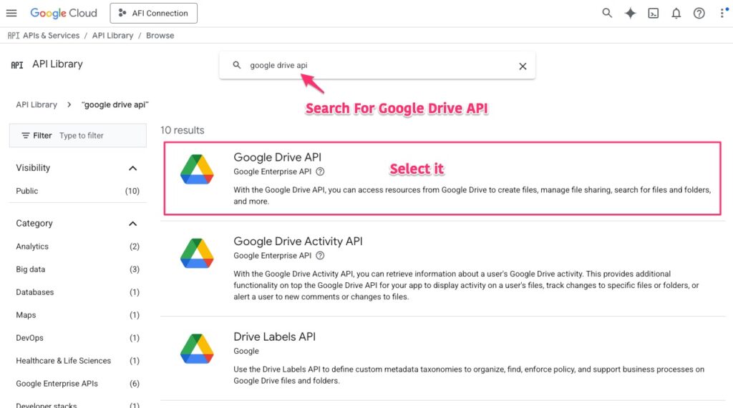
Task: Open the Drive Labels API result
Action: [x=274, y=337]
